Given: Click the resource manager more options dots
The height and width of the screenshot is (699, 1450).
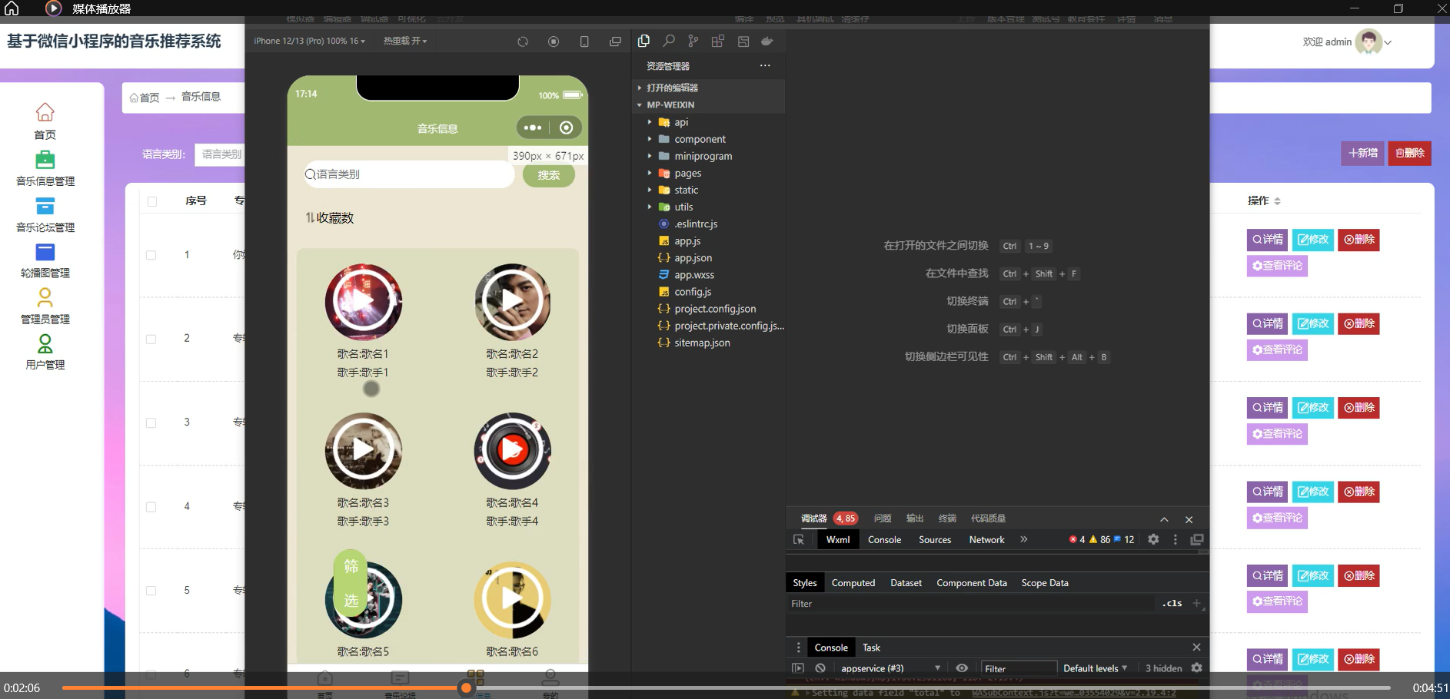Looking at the screenshot, I should click(765, 65).
